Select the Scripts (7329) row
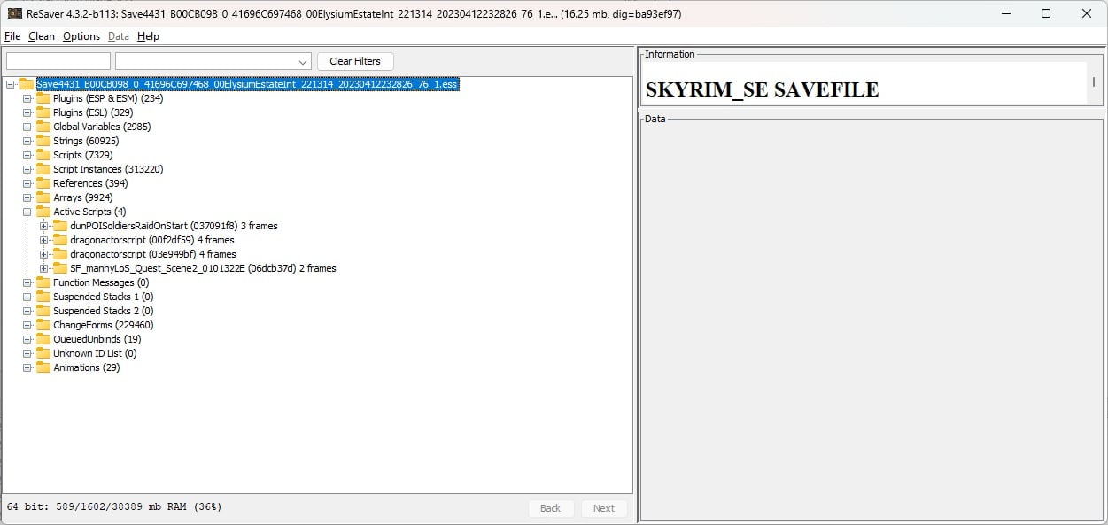Screen dimensions: 1108x525 [82, 155]
